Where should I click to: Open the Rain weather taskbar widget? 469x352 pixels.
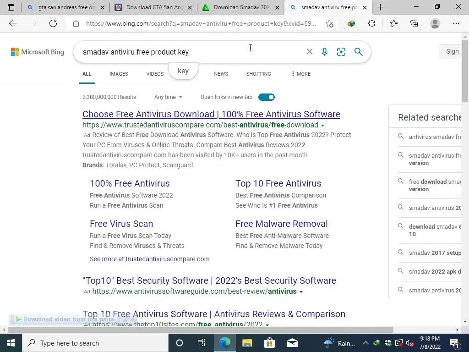coord(340,343)
